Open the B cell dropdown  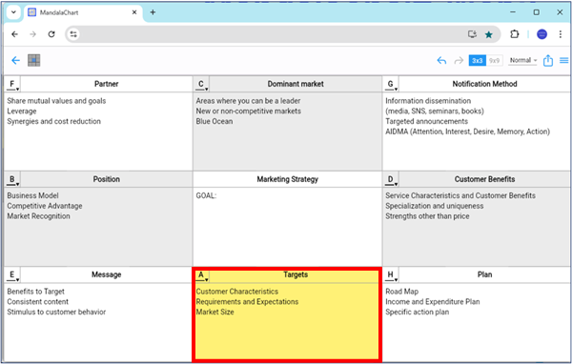(x=12, y=179)
